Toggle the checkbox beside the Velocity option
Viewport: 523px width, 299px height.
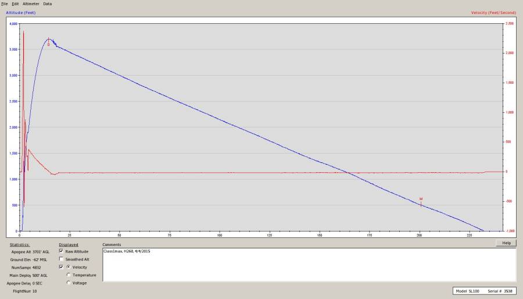(61, 267)
